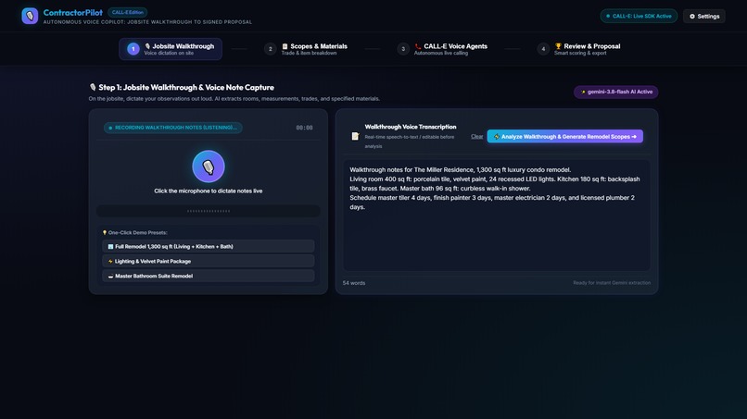The width and height of the screenshot is (747, 419).
Task: Click the 'One-Click Demo Presets' label
Action: click(134, 232)
